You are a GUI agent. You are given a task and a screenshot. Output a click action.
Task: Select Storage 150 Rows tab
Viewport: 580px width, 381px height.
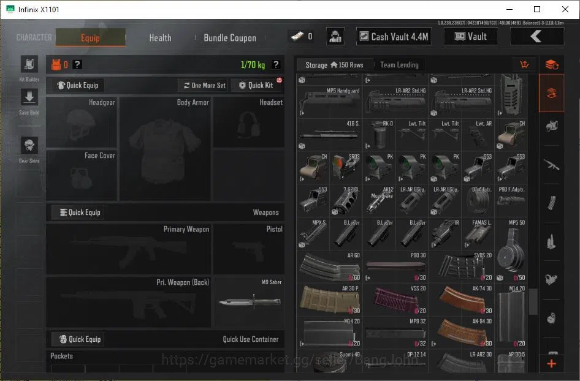[x=334, y=65]
